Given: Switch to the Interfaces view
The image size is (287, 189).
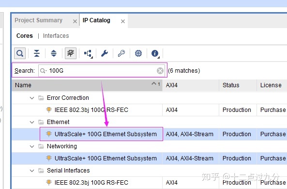Looking at the screenshot, I should (56, 36).
